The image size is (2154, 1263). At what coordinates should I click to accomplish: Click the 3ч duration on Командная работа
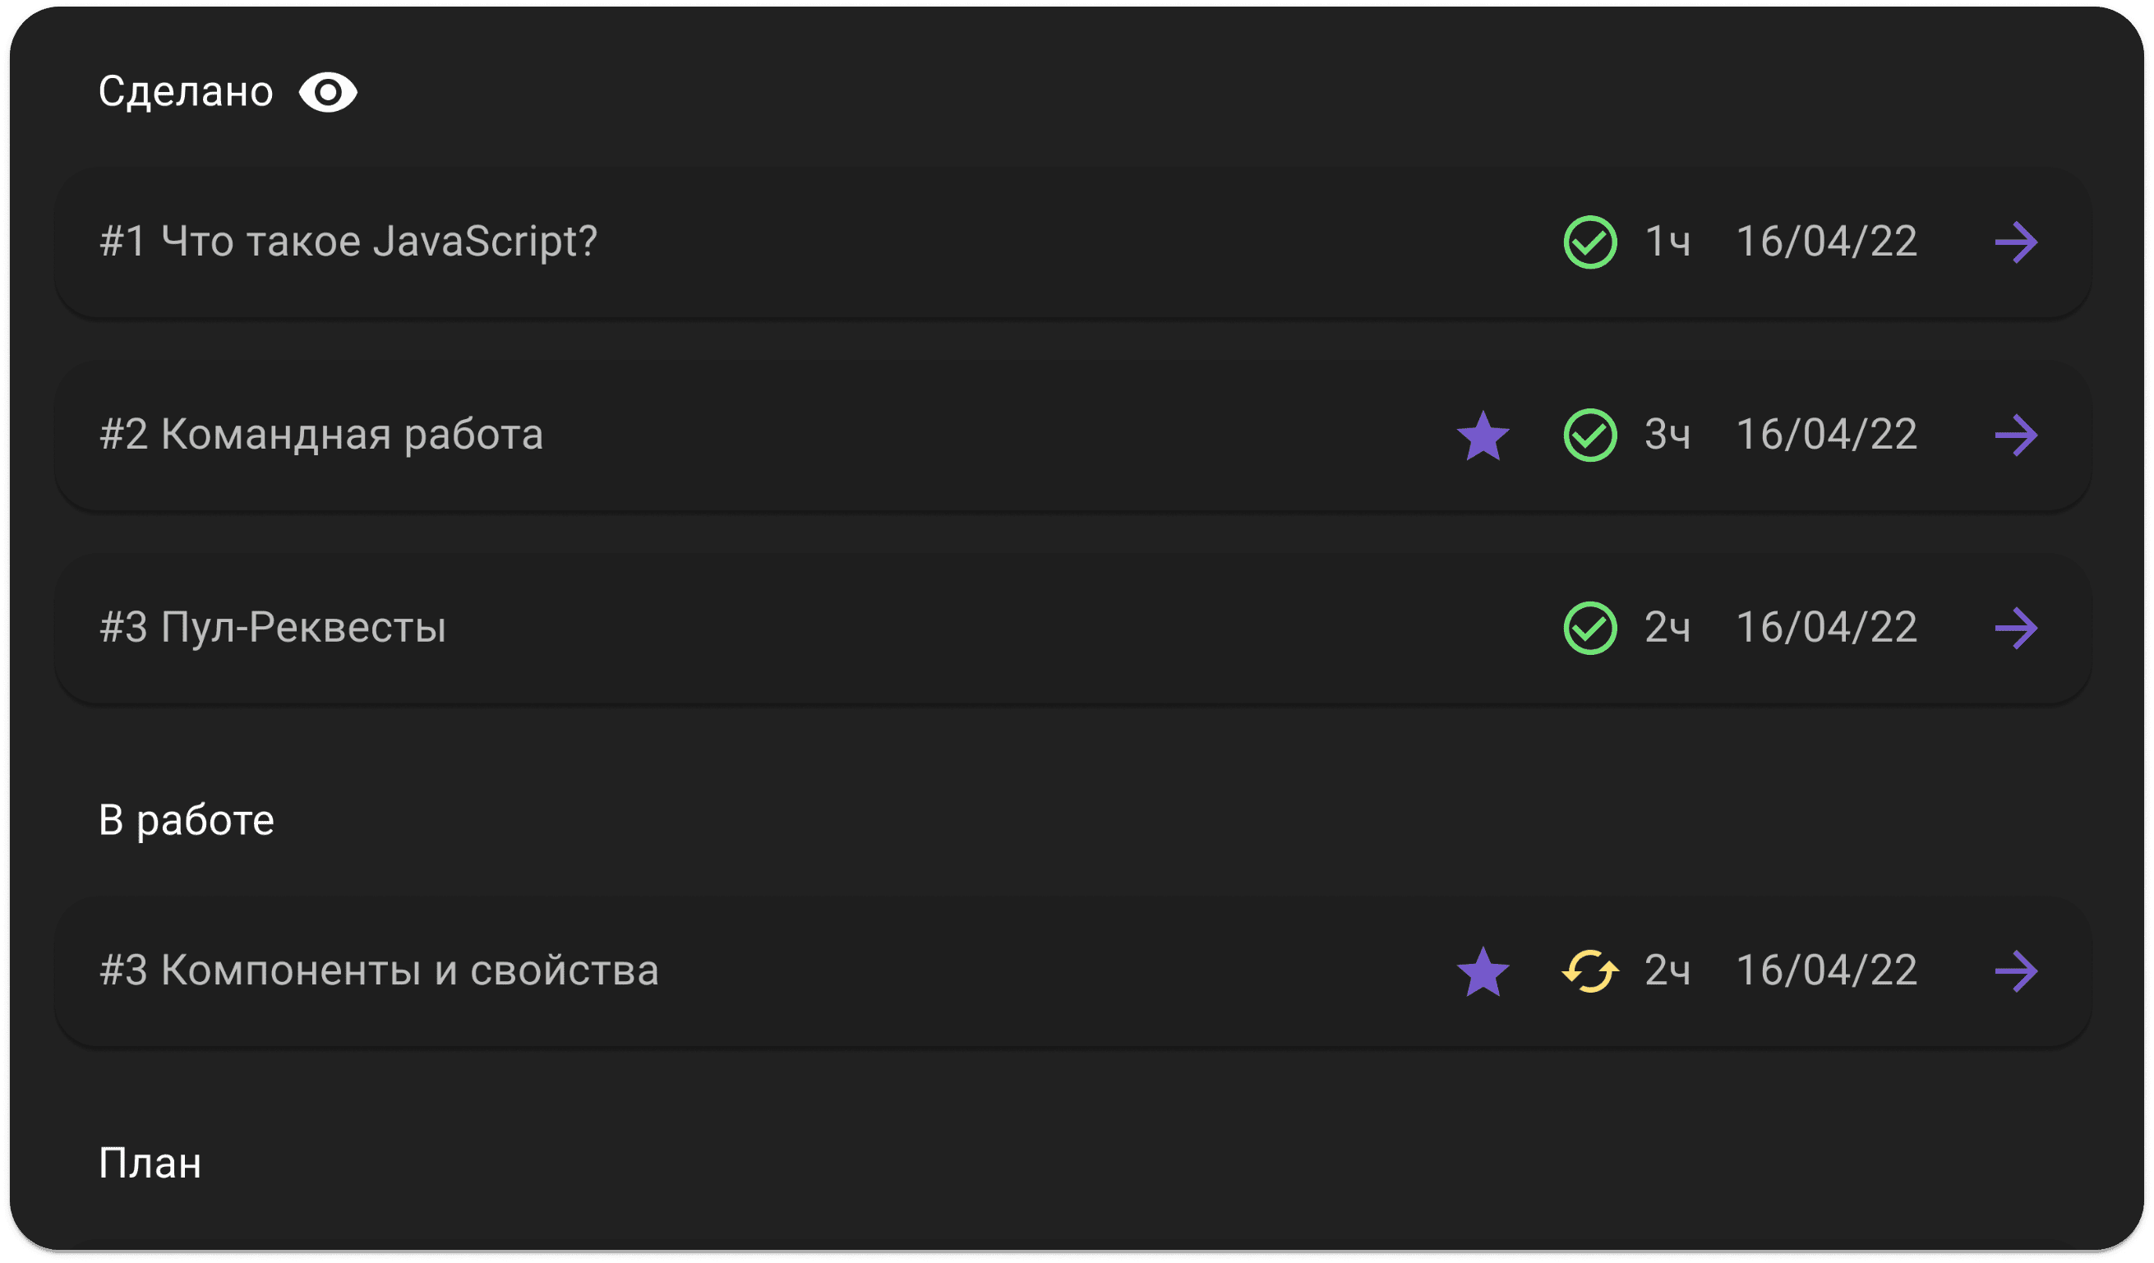click(1667, 435)
